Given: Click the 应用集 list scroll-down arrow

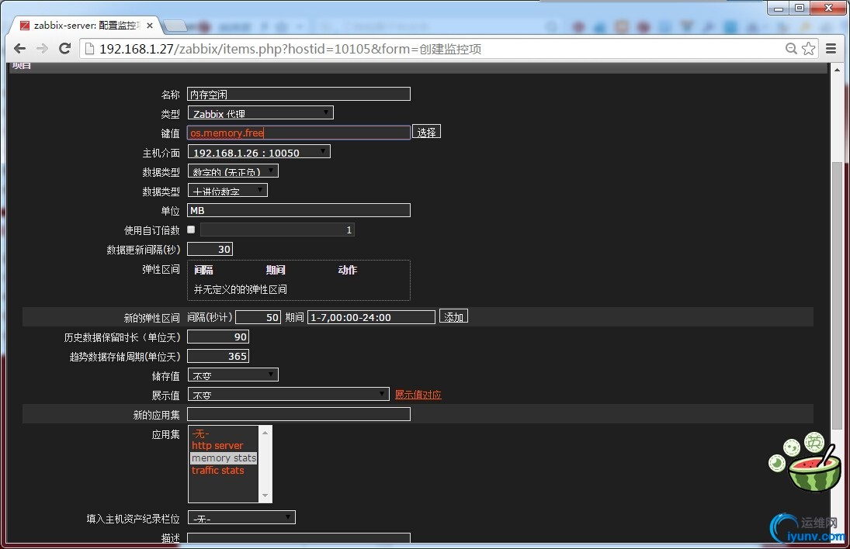Looking at the screenshot, I should [x=265, y=496].
